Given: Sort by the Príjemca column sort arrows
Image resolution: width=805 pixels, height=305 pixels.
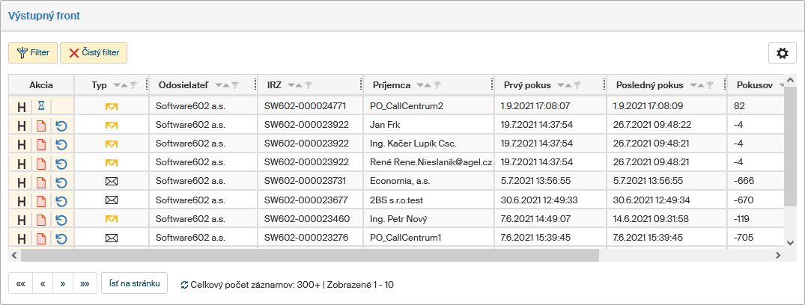Looking at the screenshot, I should 424,85.
